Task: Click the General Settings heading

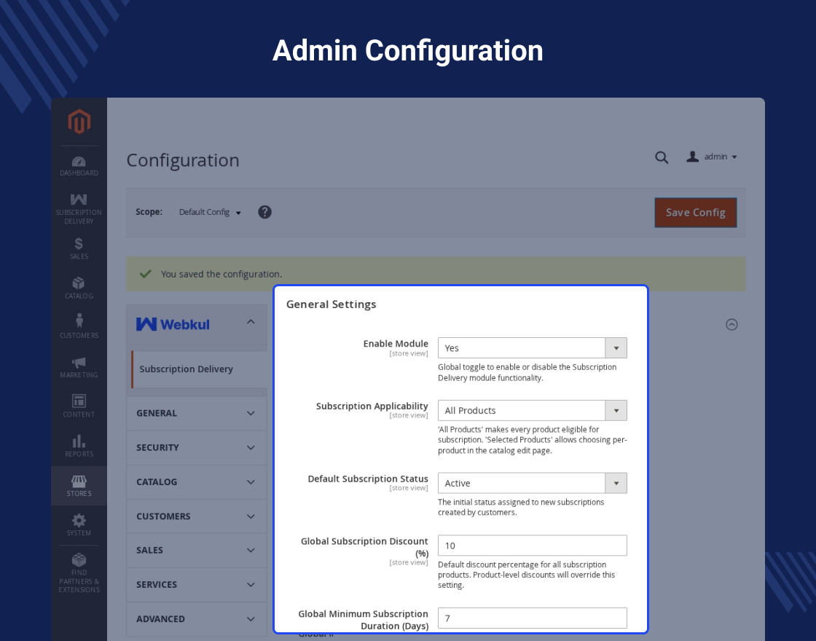Action: coord(331,304)
